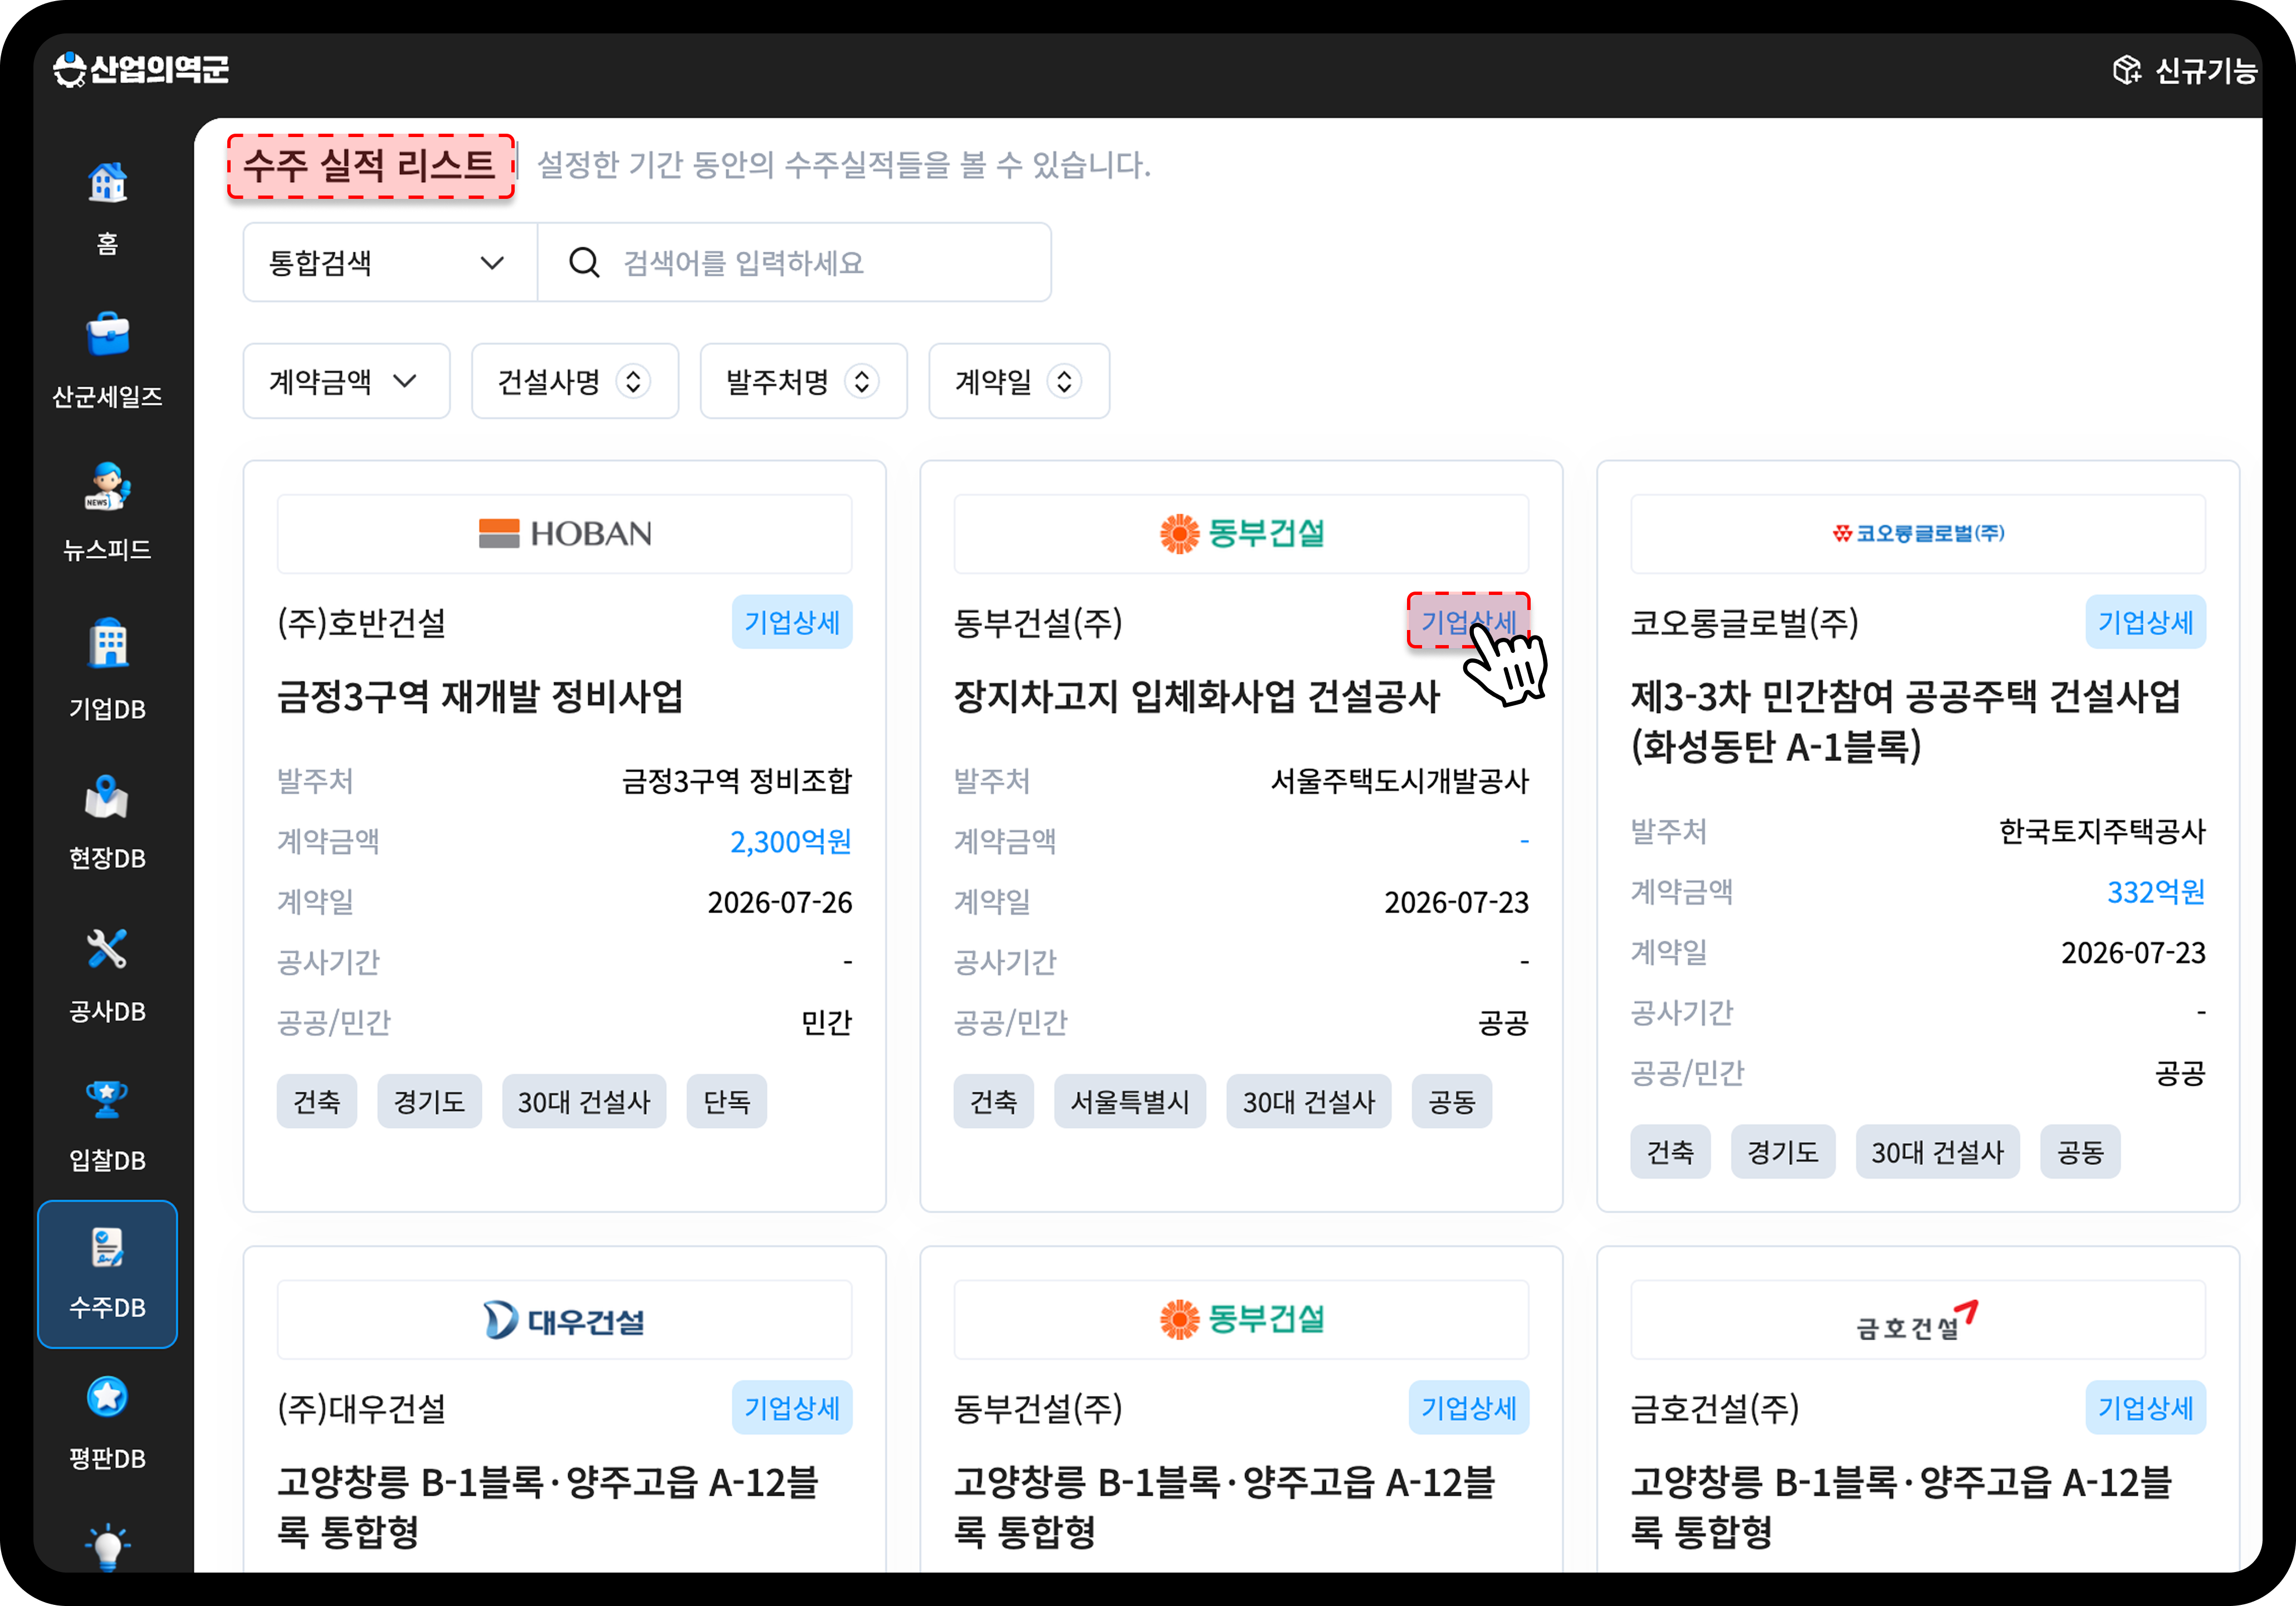The width and height of the screenshot is (2296, 1606).
Task: Open 기업DB building icon
Action: click(107, 643)
